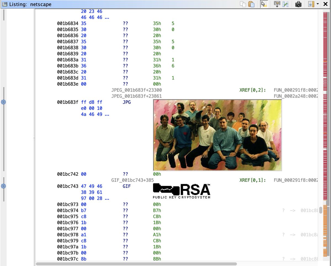Click JPEG header bytes ff d8 ff

click(x=92, y=102)
